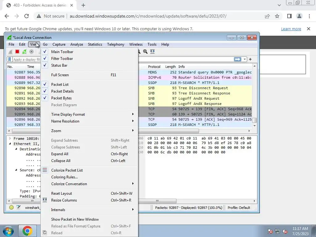The image size is (316, 237).
Task: Click the display filter bookmark icon
Action: click(x=10, y=59)
